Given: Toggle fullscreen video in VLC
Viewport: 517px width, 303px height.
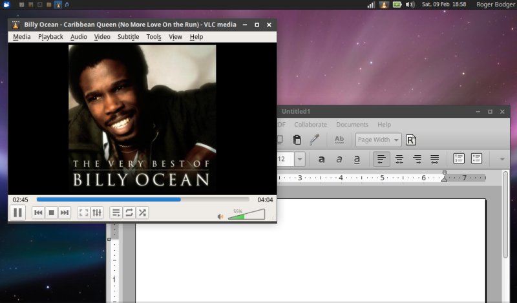Looking at the screenshot, I should tap(83, 213).
